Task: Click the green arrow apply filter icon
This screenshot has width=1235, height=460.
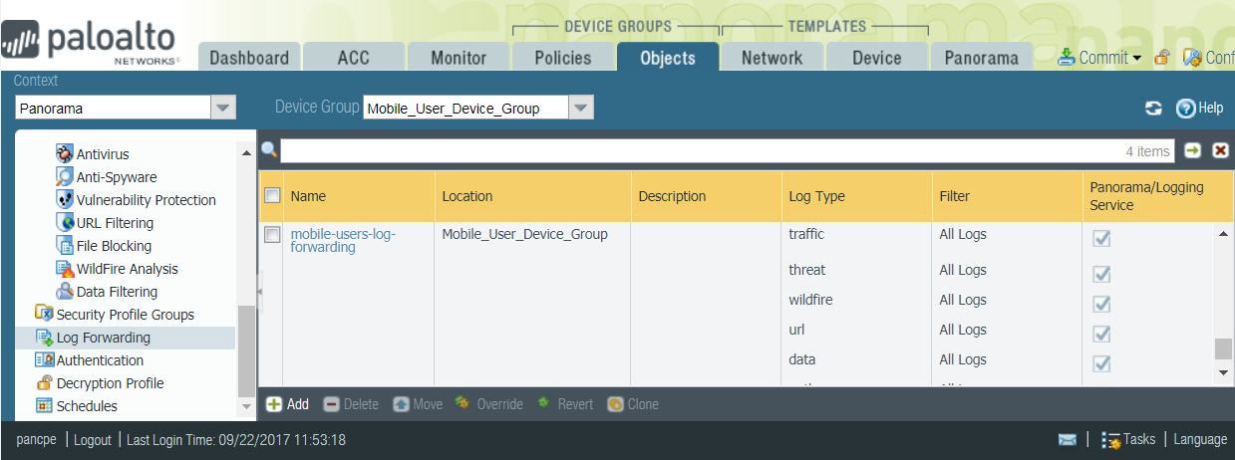Action: (1192, 150)
